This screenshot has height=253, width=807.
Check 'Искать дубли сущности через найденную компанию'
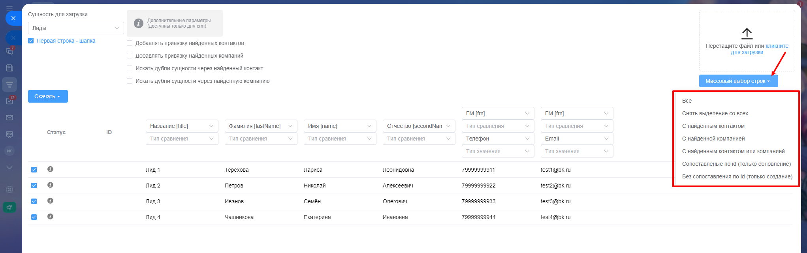(130, 81)
